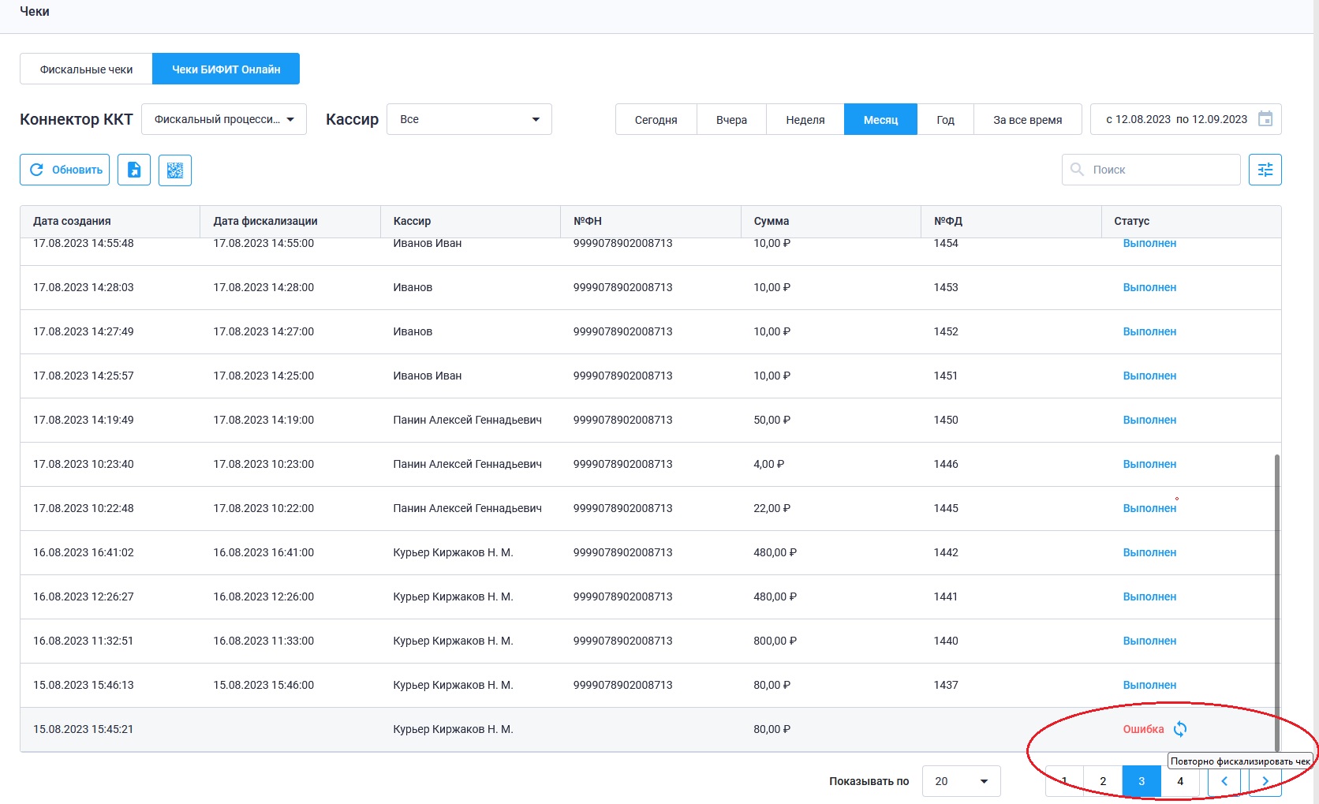Screen dimensions: 1319x804
Task: Open Выполнен status for receipt 1451
Action: click(1149, 376)
